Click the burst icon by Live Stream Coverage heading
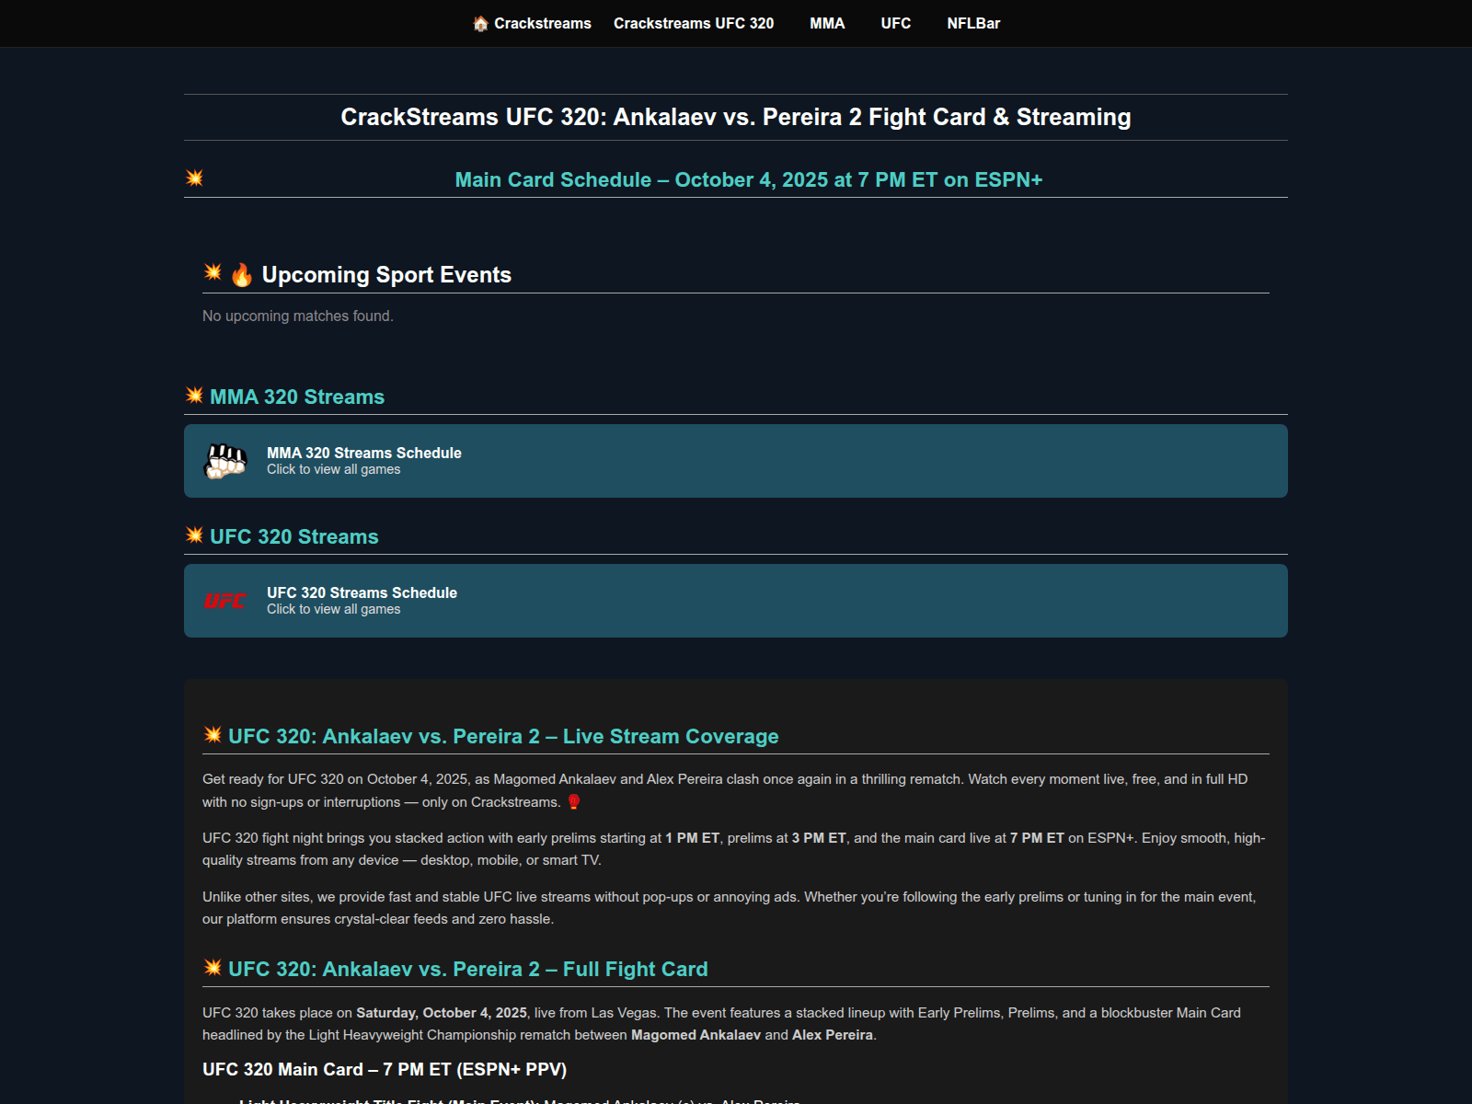 pyautogui.click(x=213, y=734)
